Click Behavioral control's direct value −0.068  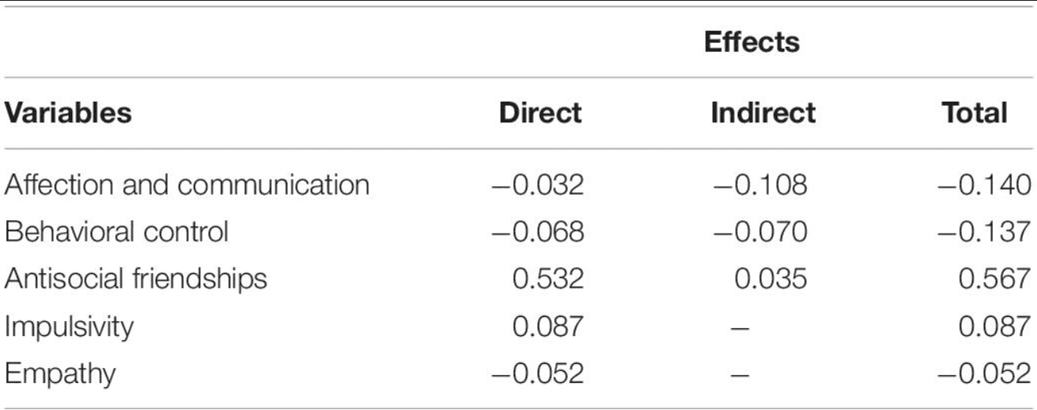click(536, 232)
